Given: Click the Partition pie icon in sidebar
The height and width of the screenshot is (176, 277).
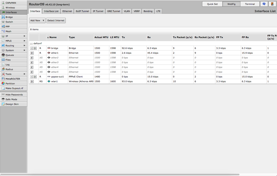Looking at the screenshot, I should click(x=3, y=84).
